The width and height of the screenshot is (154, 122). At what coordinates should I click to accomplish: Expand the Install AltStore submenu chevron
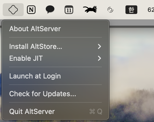point(99,46)
